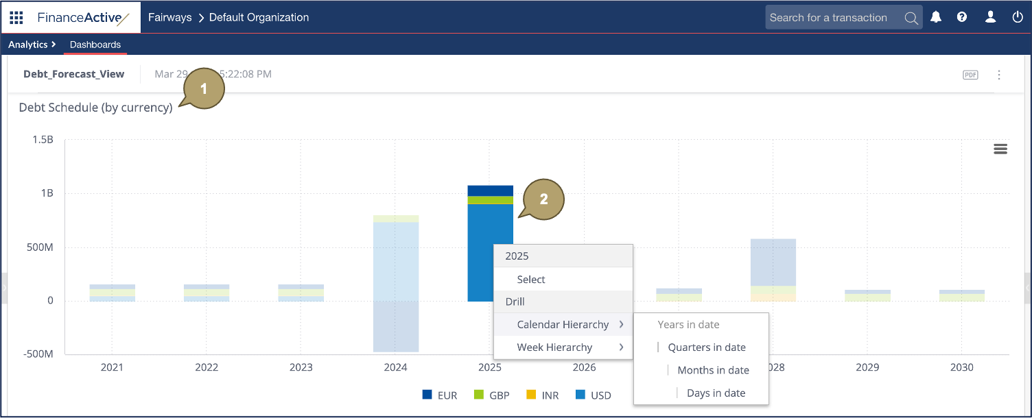
Task: Click the Search for a transaction field
Action: point(830,18)
